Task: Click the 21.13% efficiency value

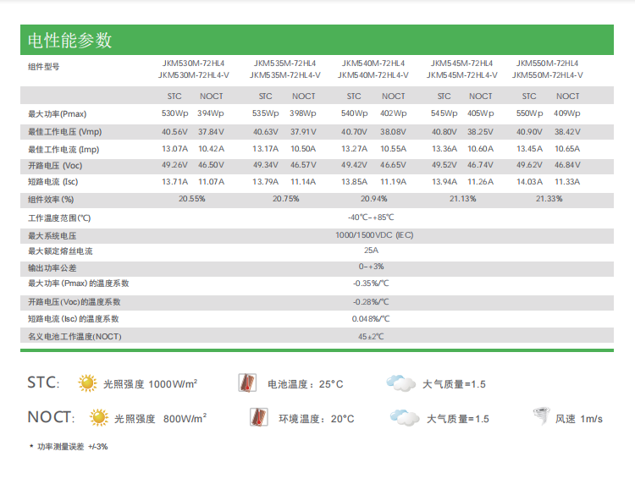Action: point(463,199)
